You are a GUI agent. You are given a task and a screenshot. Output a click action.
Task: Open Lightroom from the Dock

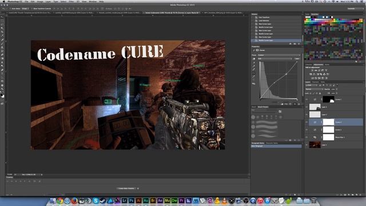[124, 200]
